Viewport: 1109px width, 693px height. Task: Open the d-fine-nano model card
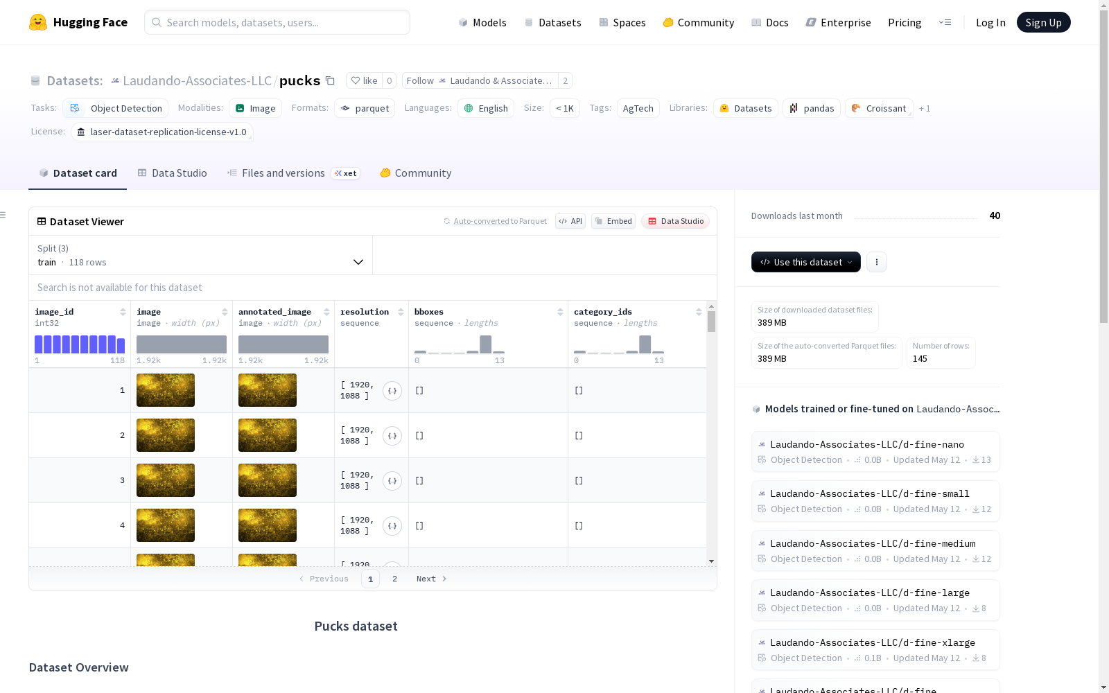tap(875, 452)
